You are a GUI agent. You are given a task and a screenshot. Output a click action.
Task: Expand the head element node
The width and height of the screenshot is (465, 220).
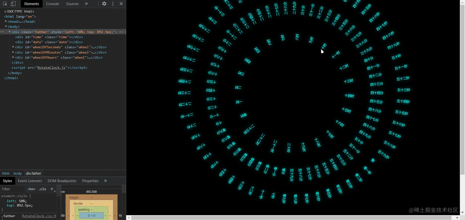click(x=6, y=21)
